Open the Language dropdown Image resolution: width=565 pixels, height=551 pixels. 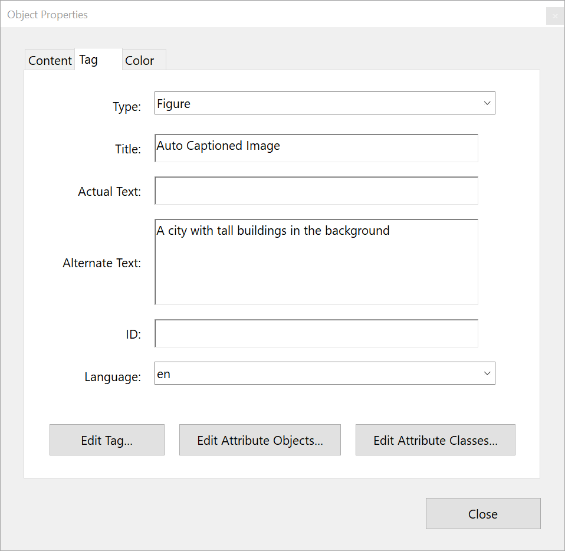324,373
